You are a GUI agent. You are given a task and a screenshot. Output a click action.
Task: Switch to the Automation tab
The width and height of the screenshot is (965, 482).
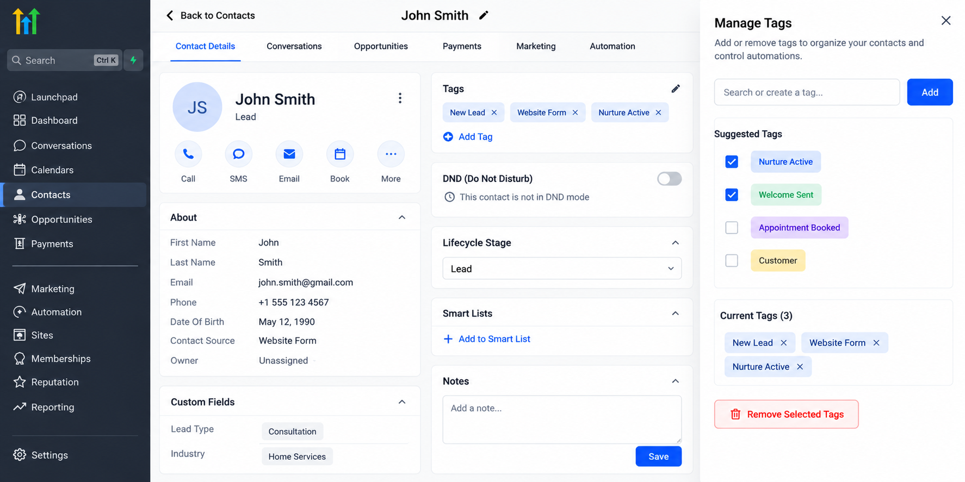613,46
